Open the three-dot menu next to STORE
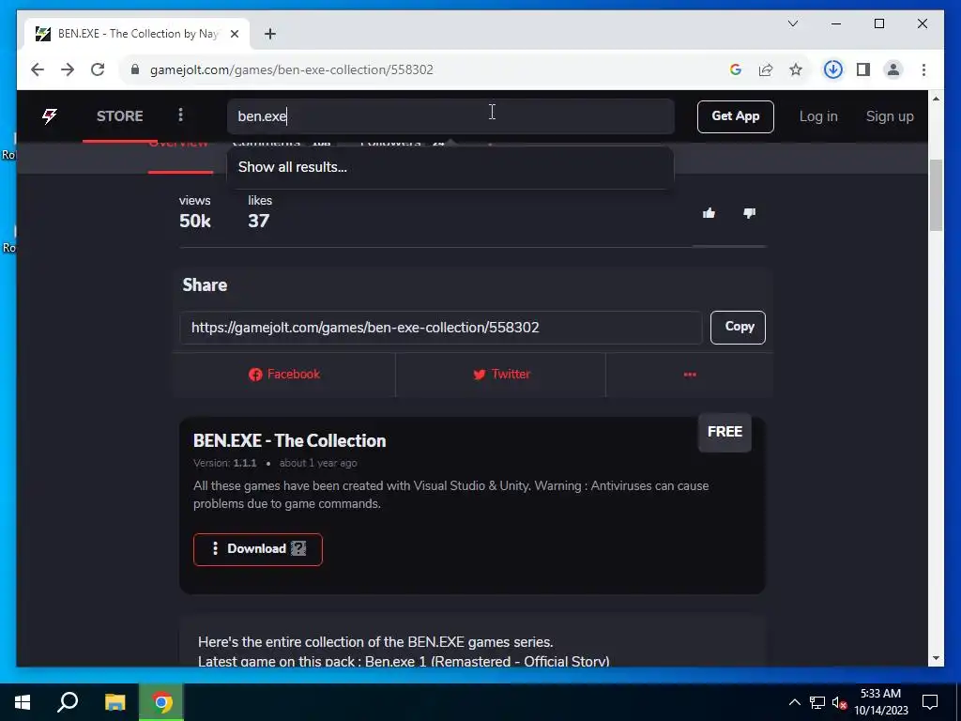Image resolution: width=961 pixels, height=721 pixels. pos(180,115)
